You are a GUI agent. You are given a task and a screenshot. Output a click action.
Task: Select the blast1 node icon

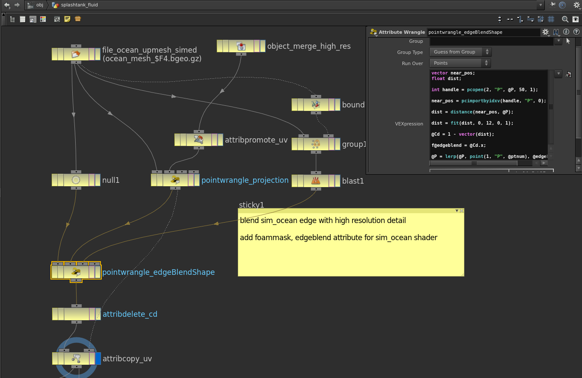(x=316, y=181)
